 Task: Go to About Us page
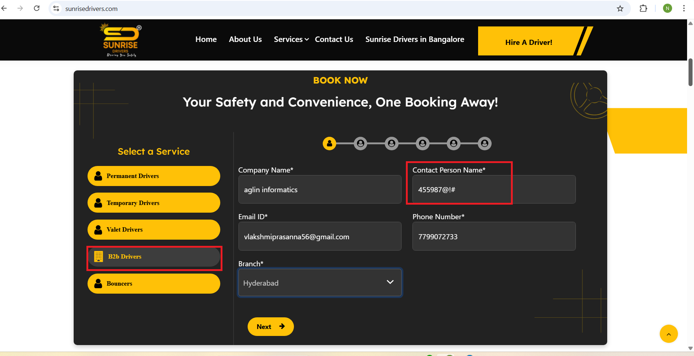click(x=245, y=39)
